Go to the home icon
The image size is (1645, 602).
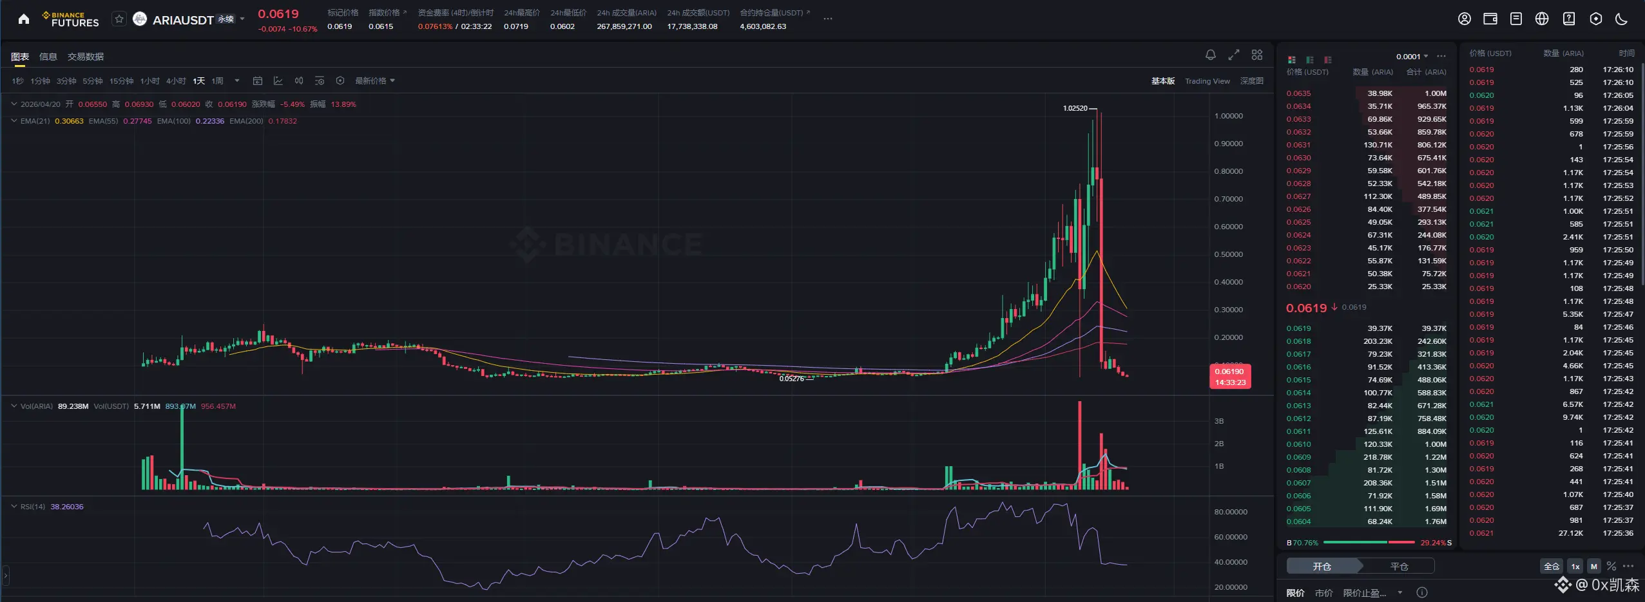tap(24, 19)
